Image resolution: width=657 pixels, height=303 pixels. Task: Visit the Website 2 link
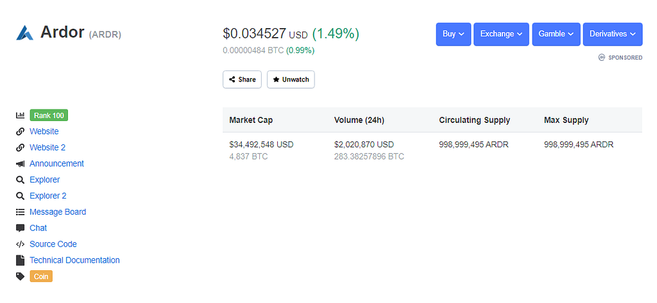point(47,147)
